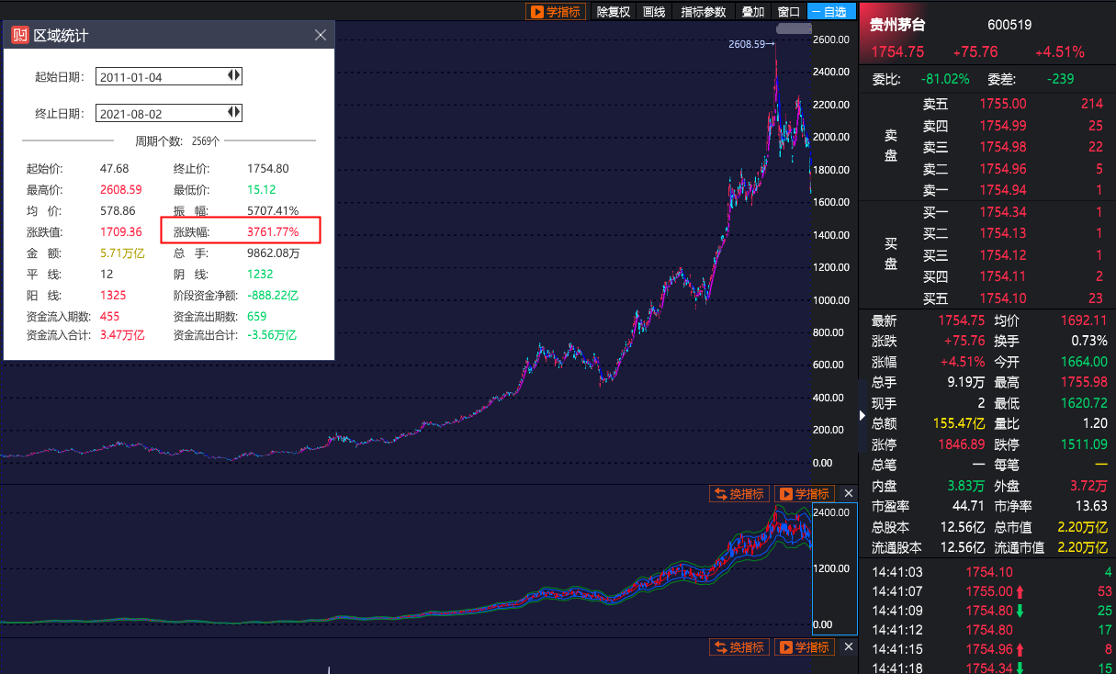The height and width of the screenshot is (674, 1116).
Task: Click 学指标 in the bottom indicator panel
Action: point(805,647)
